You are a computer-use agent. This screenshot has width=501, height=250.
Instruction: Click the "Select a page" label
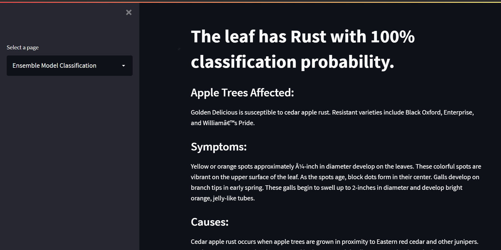click(22, 47)
